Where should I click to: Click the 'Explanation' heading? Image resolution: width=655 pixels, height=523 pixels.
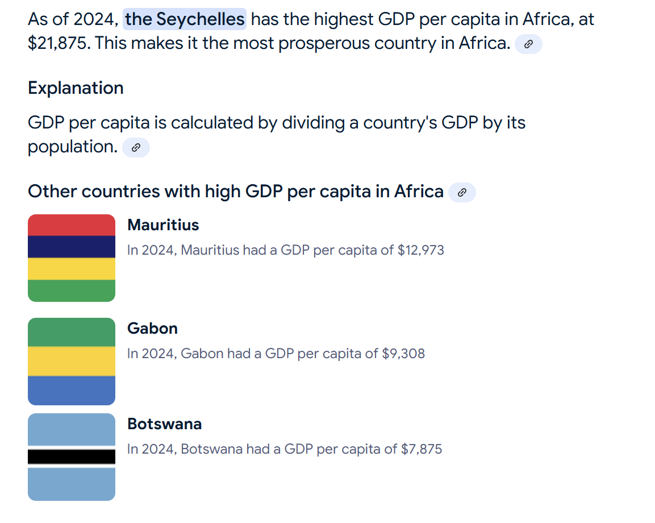coord(76,88)
